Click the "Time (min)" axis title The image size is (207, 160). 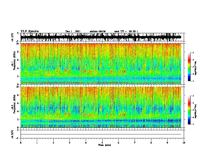(x=105, y=145)
